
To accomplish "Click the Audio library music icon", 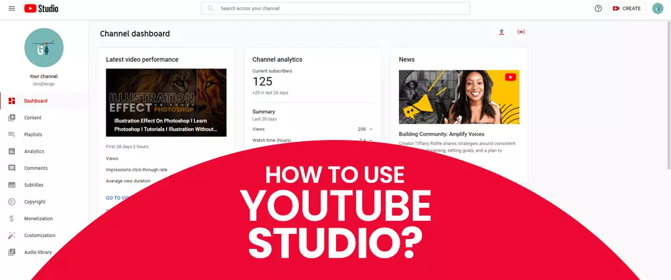I will coord(12,252).
